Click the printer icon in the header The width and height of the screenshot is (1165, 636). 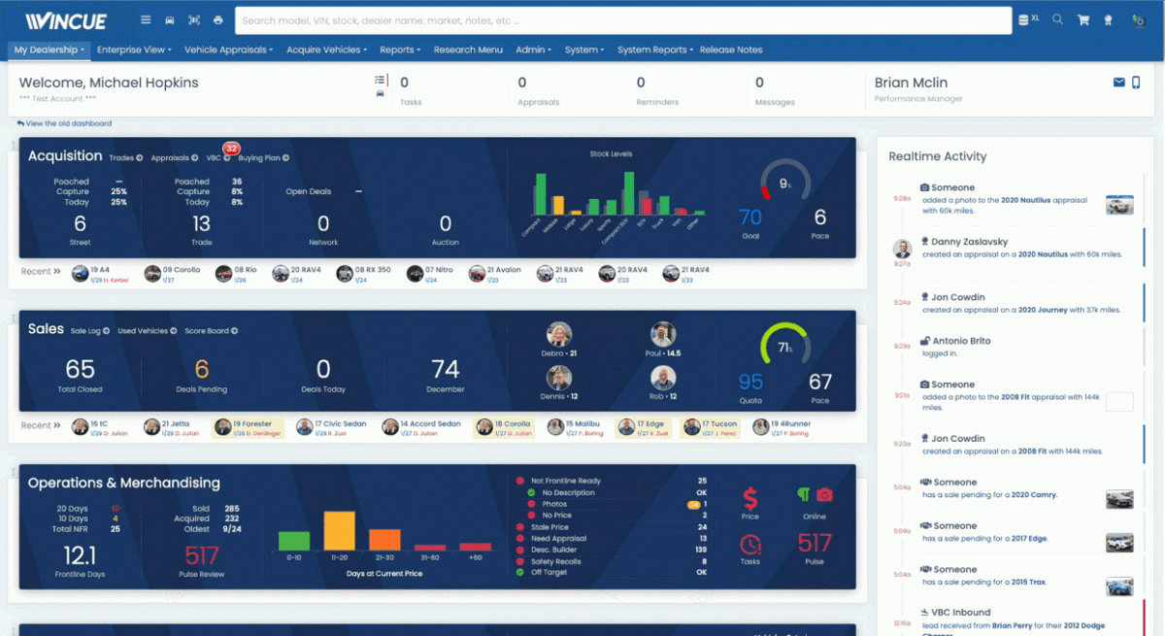(216, 19)
